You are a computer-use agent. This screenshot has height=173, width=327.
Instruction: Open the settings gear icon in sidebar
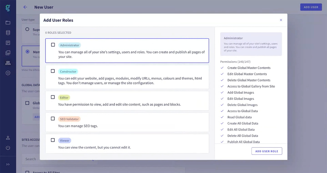pos(8,73)
